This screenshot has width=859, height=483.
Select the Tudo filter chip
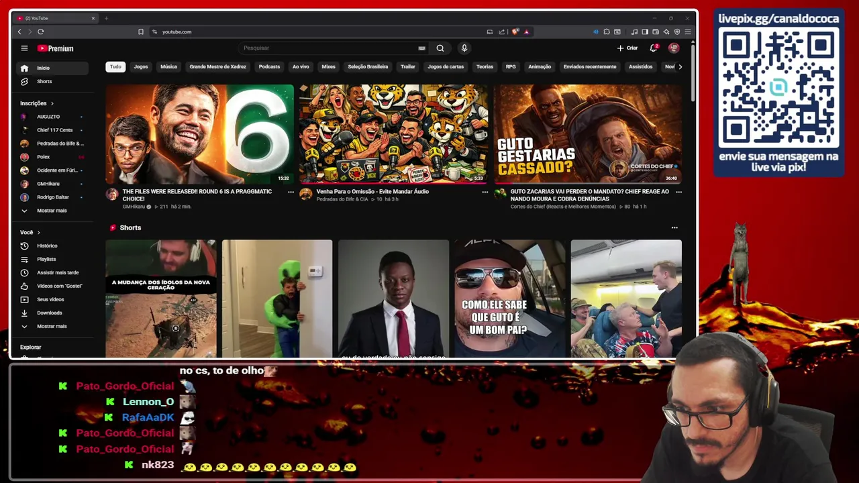click(115, 66)
